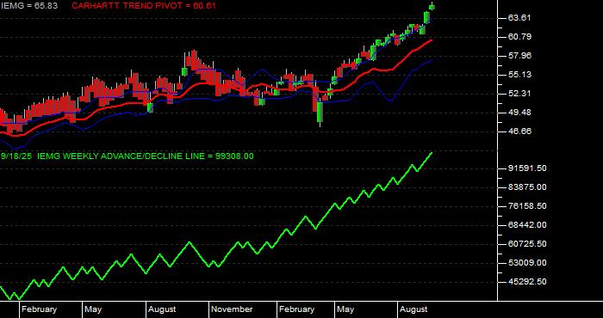Select the IEMG Weekly Advance/Decline Line label
603x318 pixels.
click(121, 156)
